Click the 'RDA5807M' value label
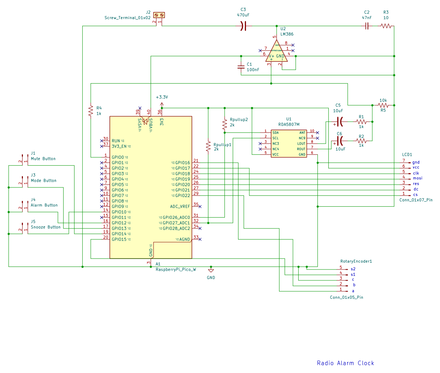Image resolution: width=440 pixels, height=373 pixels. [x=289, y=125]
